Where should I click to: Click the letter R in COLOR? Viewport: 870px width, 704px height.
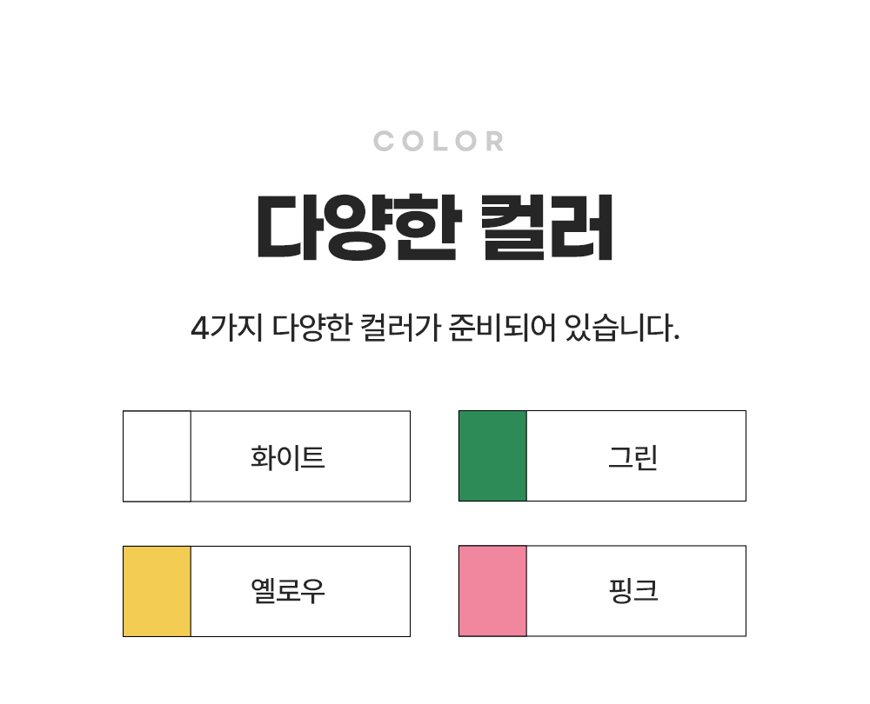[x=495, y=141]
